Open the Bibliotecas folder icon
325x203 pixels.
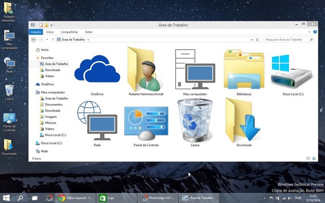coord(244,69)
